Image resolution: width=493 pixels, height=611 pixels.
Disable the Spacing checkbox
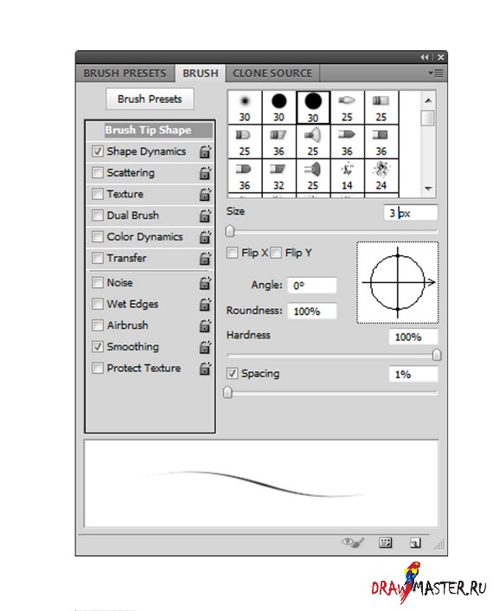pos(232,373)
